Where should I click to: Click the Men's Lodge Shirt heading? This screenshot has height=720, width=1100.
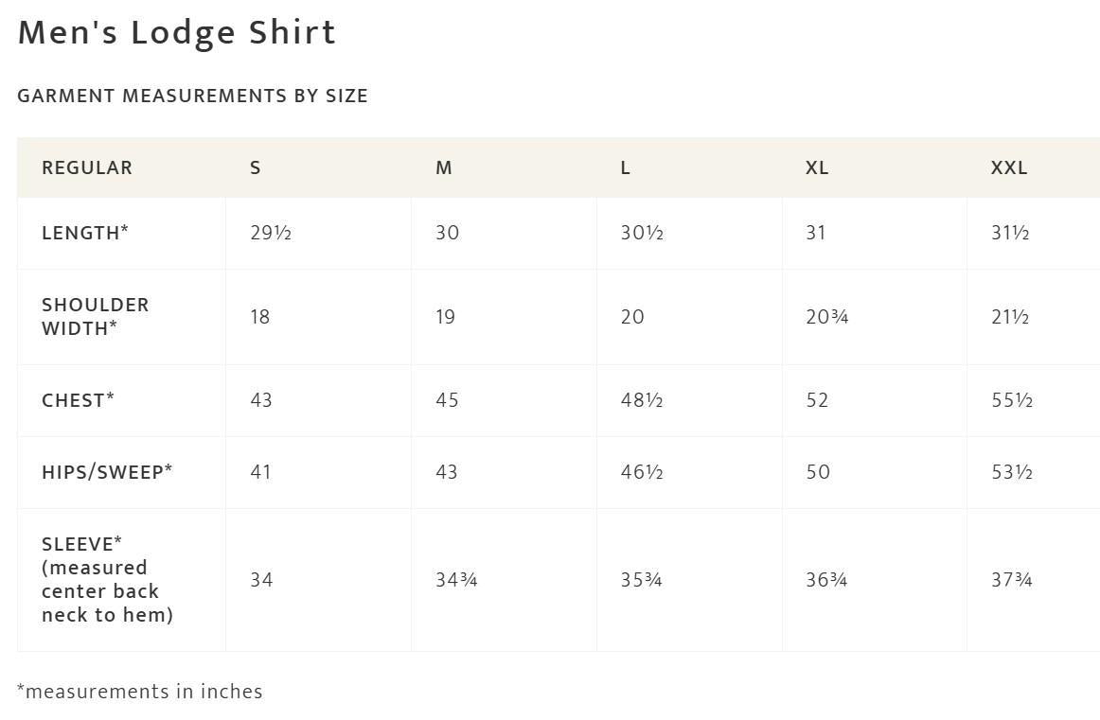point(177,33)
